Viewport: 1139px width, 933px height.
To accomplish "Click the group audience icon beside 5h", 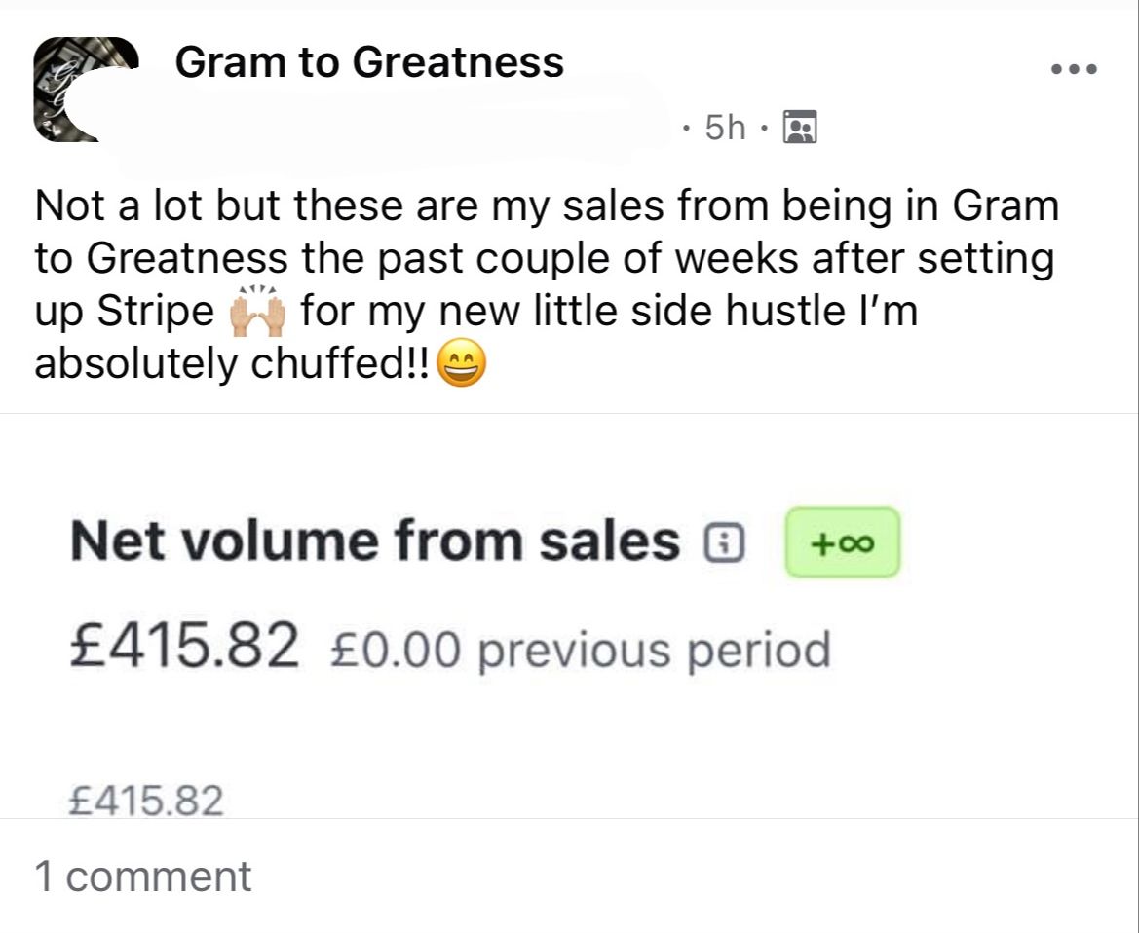I will [x=800, y=128].
